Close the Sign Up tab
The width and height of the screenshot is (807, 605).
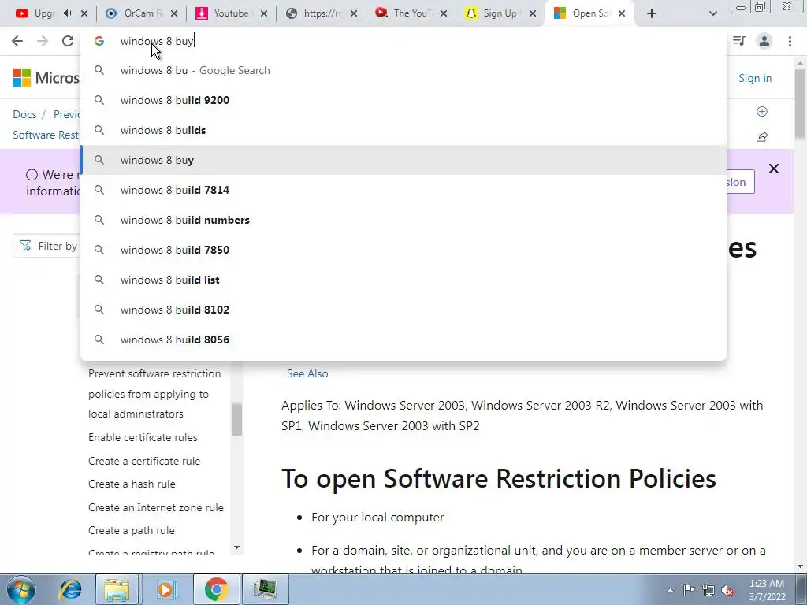(x=533, y=13)
